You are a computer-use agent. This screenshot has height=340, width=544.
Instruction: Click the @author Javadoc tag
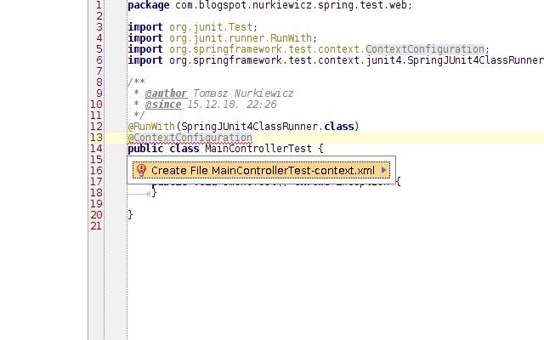click(167, 93)
